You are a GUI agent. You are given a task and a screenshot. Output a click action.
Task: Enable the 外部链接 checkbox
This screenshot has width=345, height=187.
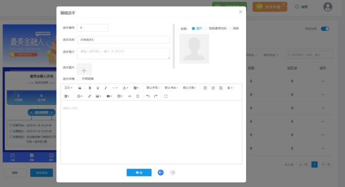point(79,78)
